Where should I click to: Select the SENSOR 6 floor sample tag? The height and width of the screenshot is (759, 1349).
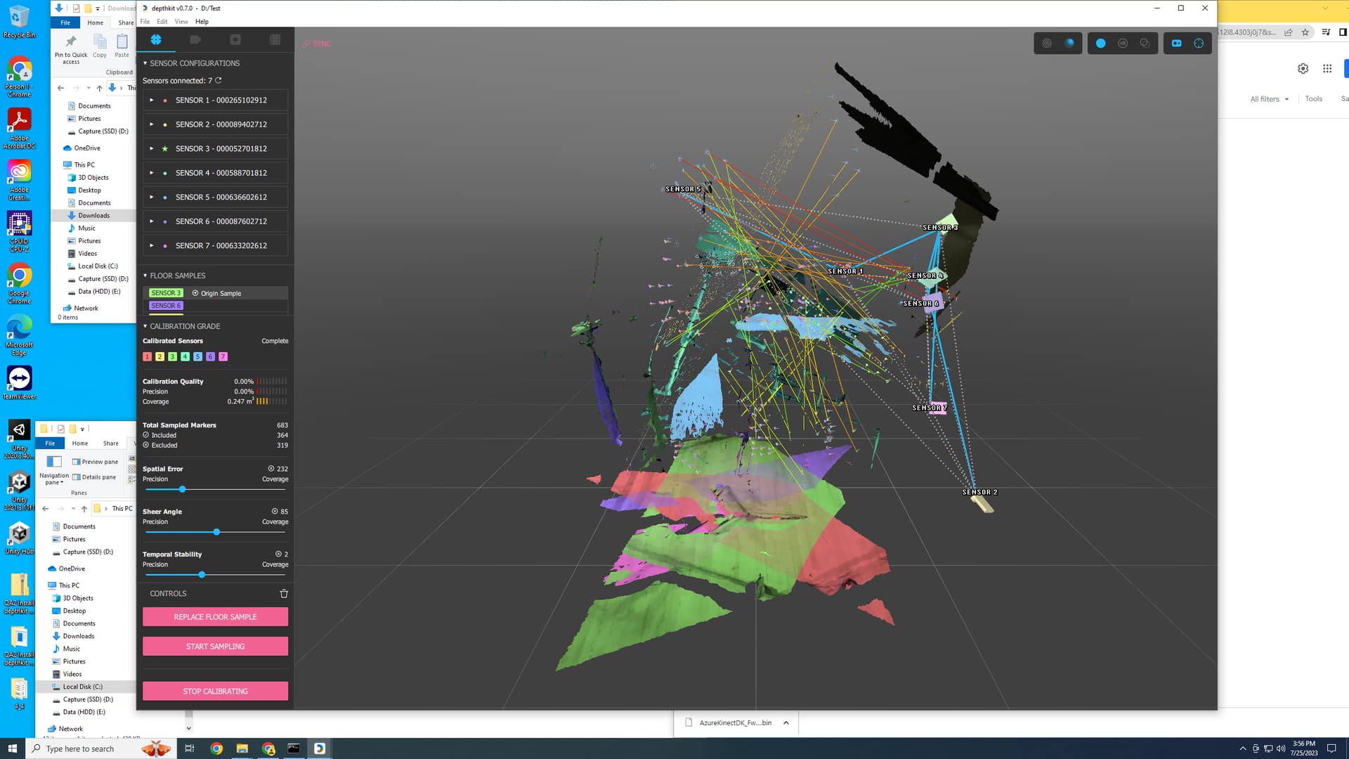tap(166, 306)
